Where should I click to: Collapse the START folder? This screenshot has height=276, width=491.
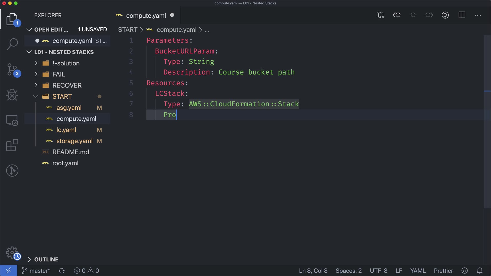click(62, 96)
